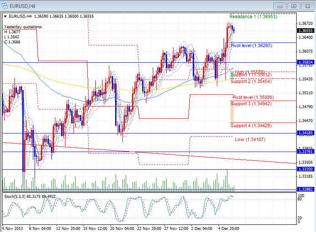Click the Low (1.34107) label

250,139
